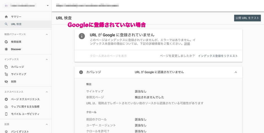Image resolution: width=264 pixels, height=133 pixels.
Task: Open パンくずリスト report
Action: click(x=26, y=131)
